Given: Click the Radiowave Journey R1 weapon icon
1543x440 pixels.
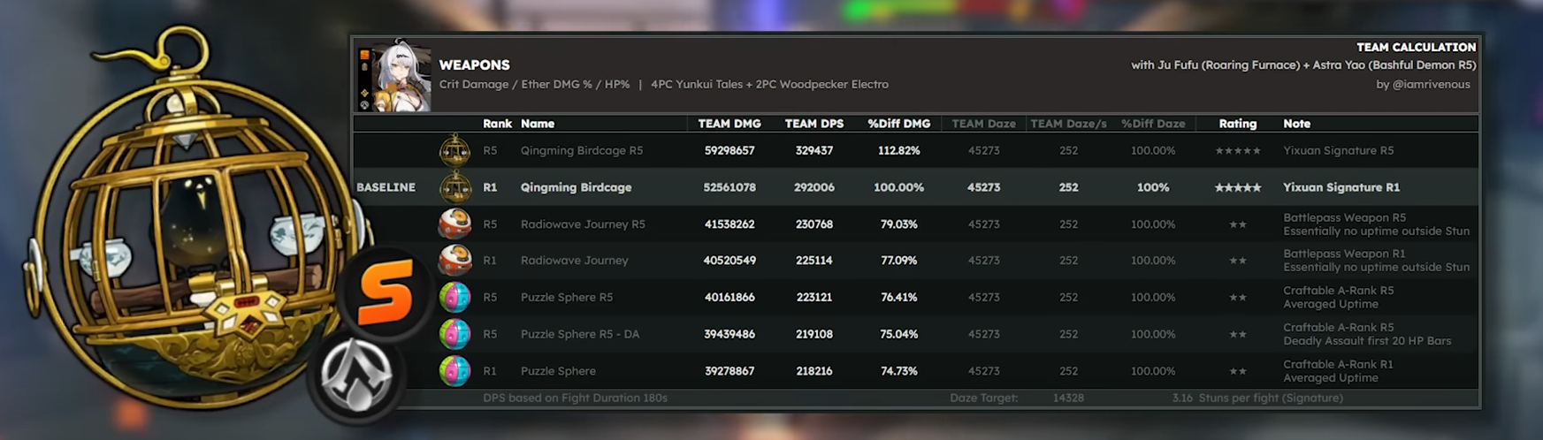Looking at the screenshot, I should click(x=454, y=261).
